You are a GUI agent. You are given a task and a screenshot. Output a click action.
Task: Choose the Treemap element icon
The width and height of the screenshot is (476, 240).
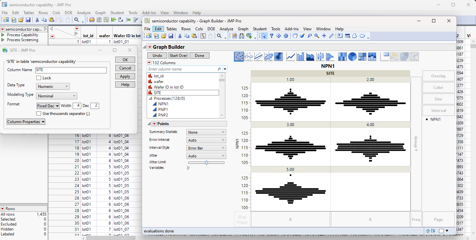[x=362, y=57]
